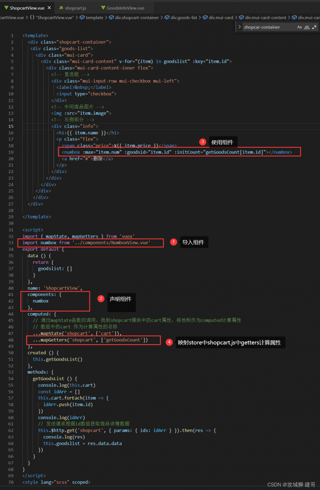Click the console.log(idArr) line
320x490 pixels.
(x=61, y=418)
